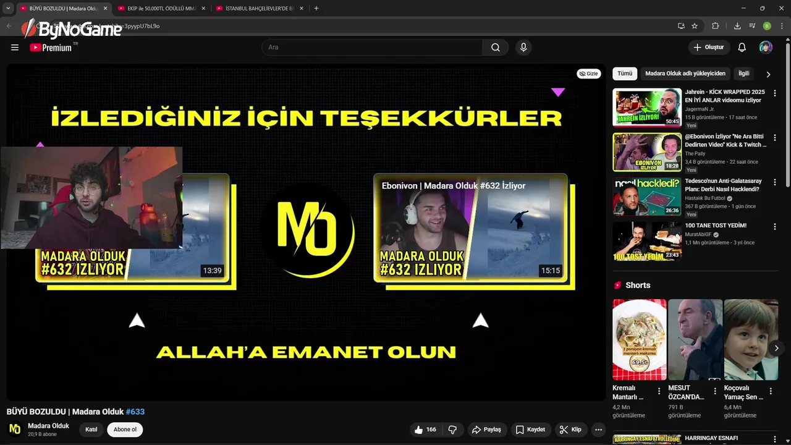Open the Koçovalı Yamaç Sen short thumbnail
791x445 pixels.
[x=751, y=339]
